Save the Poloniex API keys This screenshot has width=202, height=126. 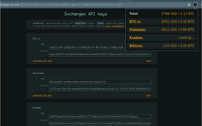(x=148, y=95)
